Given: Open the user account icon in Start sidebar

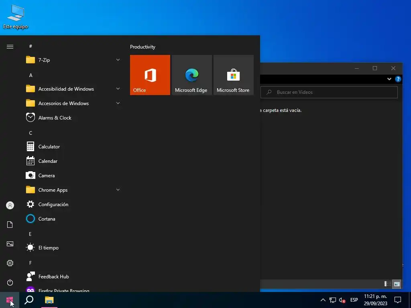Looking at the screenshot, I should coord(10,205).
